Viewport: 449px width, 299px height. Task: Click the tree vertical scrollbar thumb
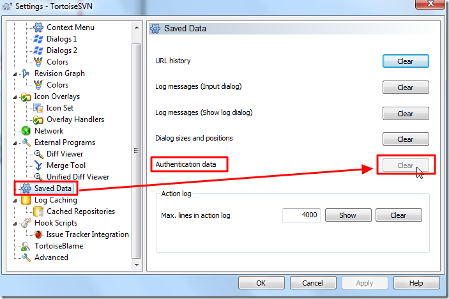(x=137, y=151)
